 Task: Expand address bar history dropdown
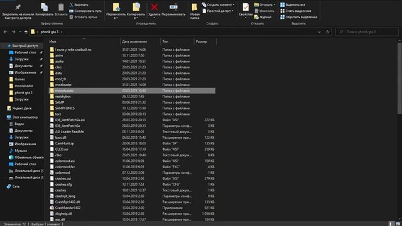319,32
